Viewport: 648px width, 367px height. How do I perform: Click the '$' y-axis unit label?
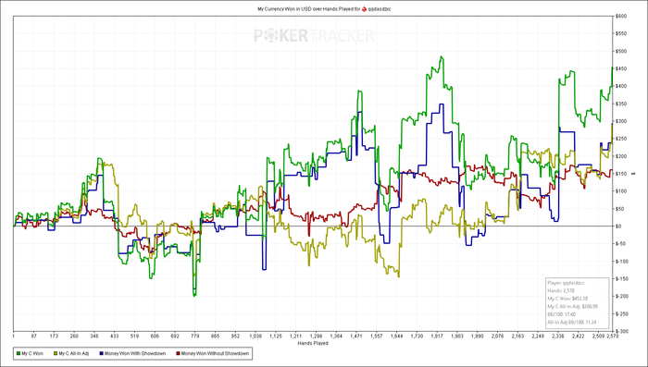click(x=634, y=174)
